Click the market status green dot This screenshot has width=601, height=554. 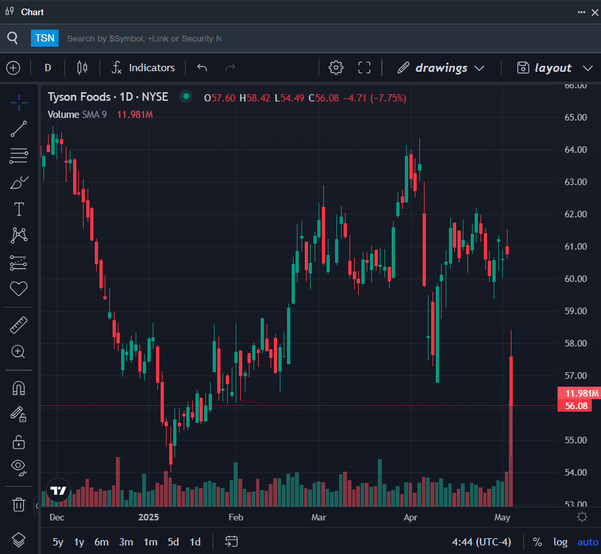click(x=186, y=96)
